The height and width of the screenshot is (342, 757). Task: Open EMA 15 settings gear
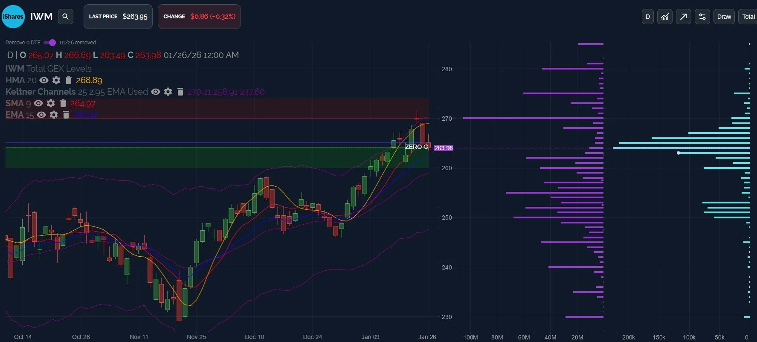click(54, 115)
